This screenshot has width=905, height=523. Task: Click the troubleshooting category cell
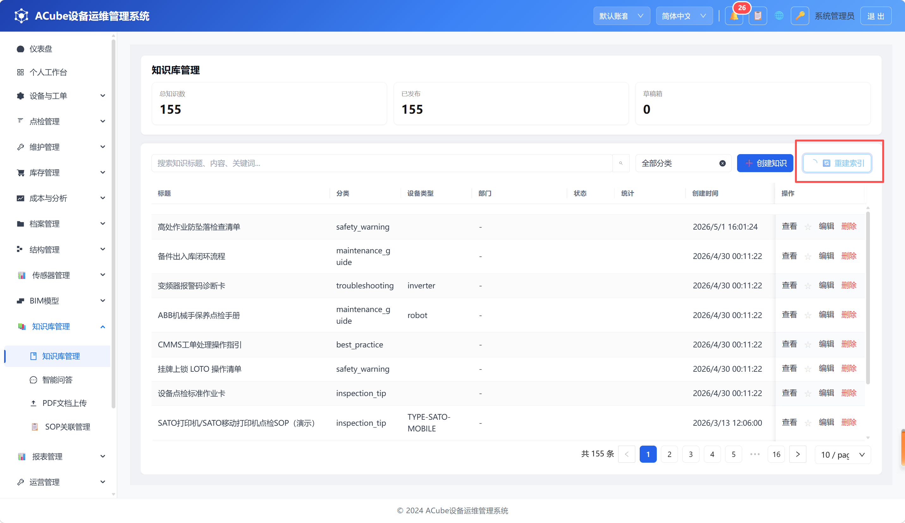tap(365, 286)
